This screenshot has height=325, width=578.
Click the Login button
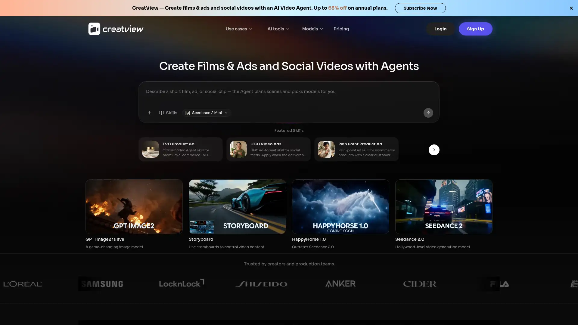440,29
